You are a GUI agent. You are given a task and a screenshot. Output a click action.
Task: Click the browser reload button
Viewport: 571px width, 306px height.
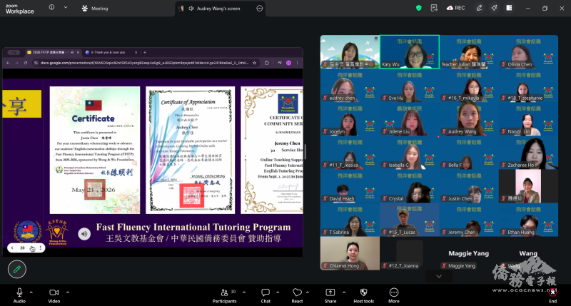coord(26,63)
